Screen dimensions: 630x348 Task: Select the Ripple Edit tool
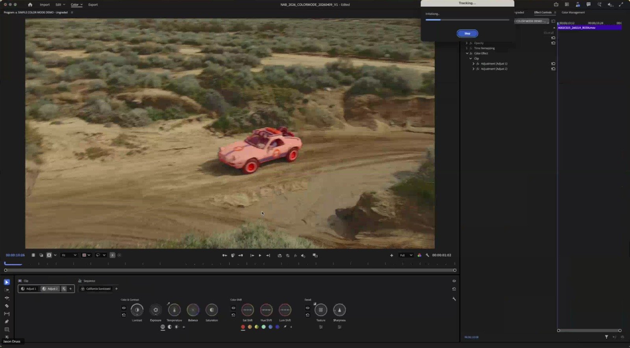(7, 298)
